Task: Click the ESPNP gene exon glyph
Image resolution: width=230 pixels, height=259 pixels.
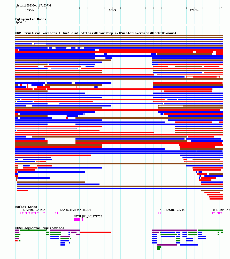Action: (x=33, y=213)
